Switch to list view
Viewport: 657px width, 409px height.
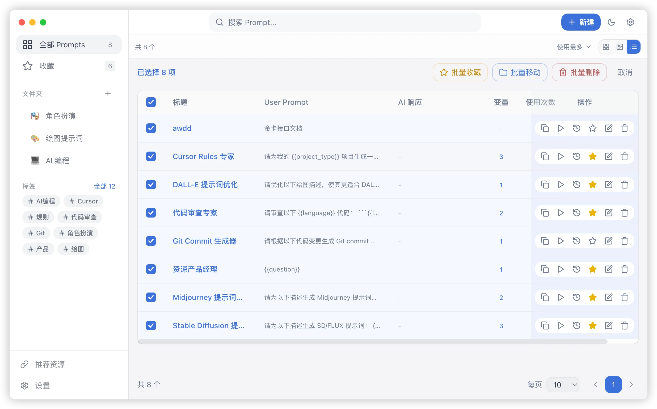click(633, 47)
